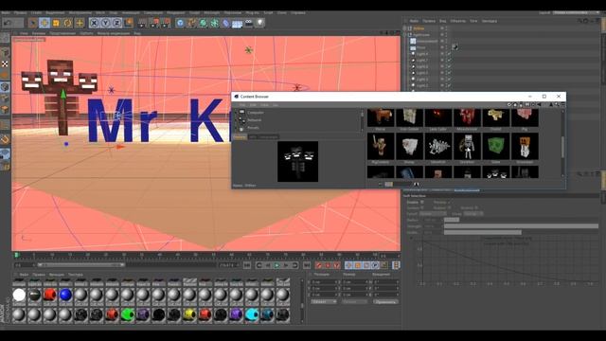Add a Light object from toolbar
Image resolution: width=606 pixels, height=341 pixels.
click(260, 23)
